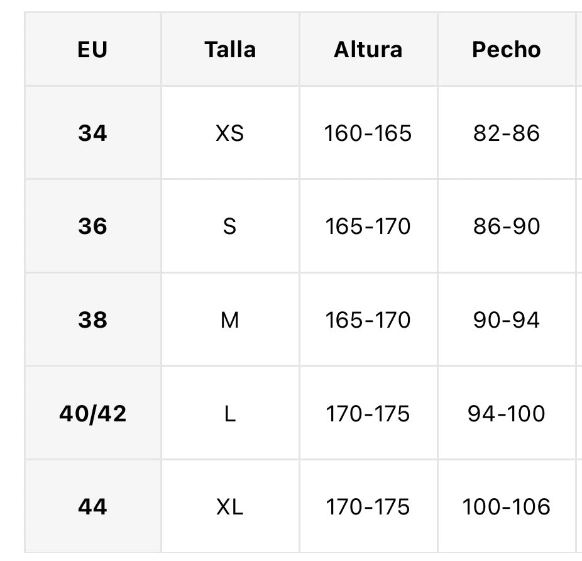Select the 40/42 size row header
582x561 pixels.
coord(93,413)
